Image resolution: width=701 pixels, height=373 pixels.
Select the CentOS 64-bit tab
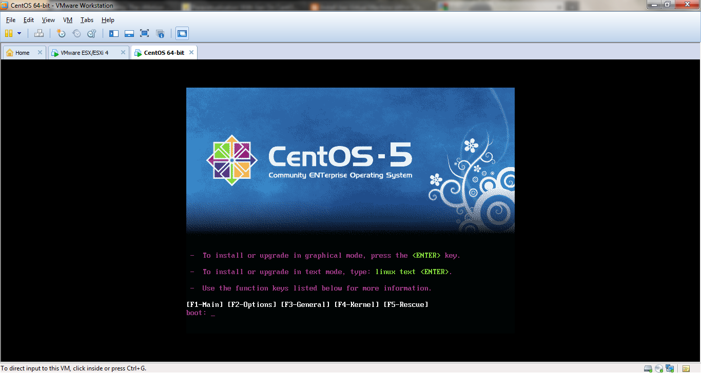(x=164, y=53)
